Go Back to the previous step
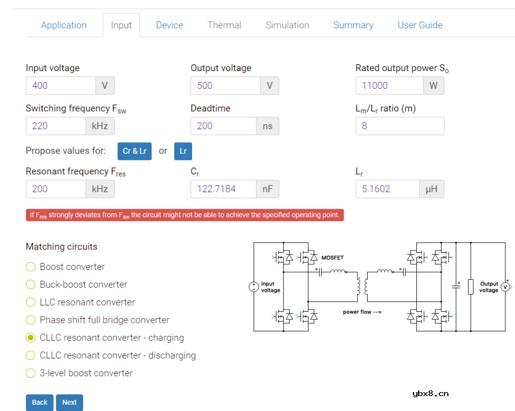 [40, 402]
